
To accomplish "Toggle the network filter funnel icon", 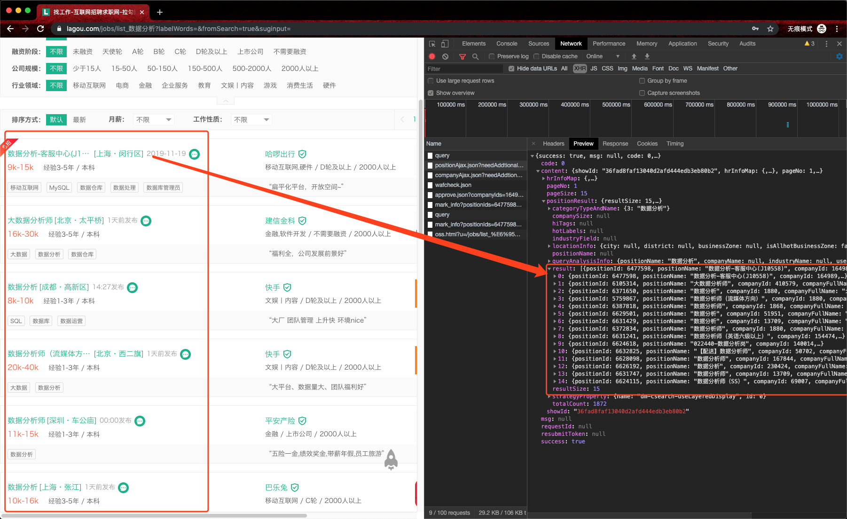I will [463, 56].
